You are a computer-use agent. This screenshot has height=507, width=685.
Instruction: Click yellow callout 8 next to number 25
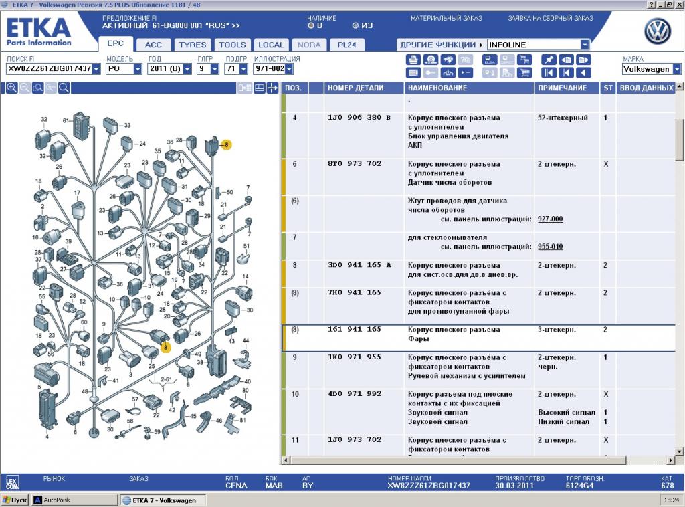(166, 348)
